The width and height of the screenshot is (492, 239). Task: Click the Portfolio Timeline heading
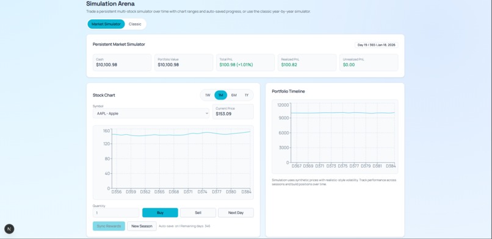[x=288, y=91]
